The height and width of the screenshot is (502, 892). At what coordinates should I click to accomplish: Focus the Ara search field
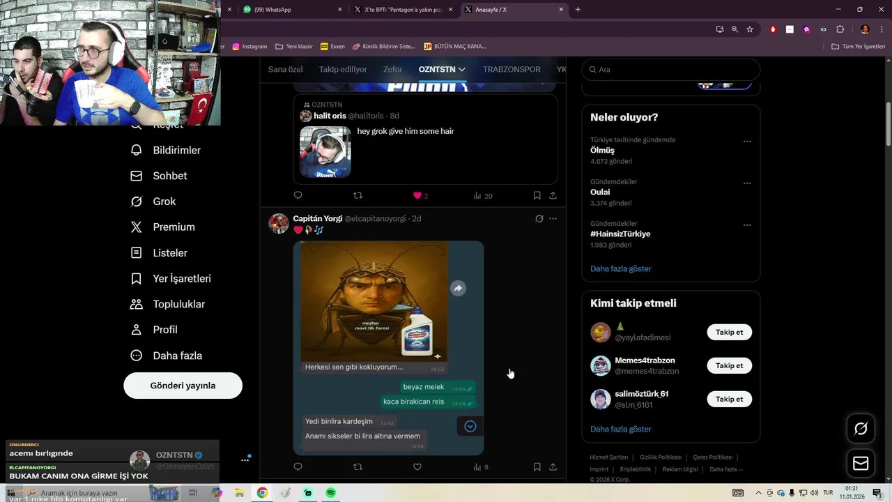point(670,70)
